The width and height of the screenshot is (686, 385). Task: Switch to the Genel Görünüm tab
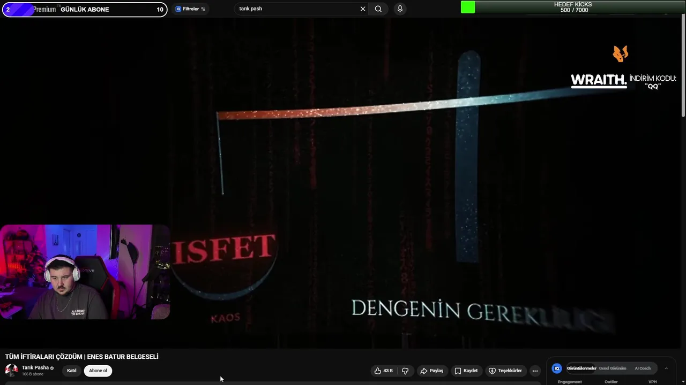(x=613, y=368)
